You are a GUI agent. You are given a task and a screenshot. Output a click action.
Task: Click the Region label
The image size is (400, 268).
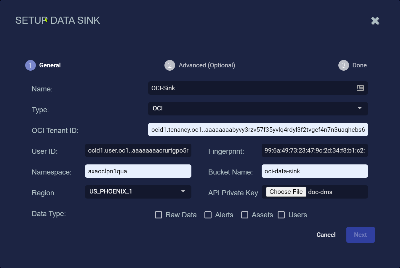pos(44,193)
